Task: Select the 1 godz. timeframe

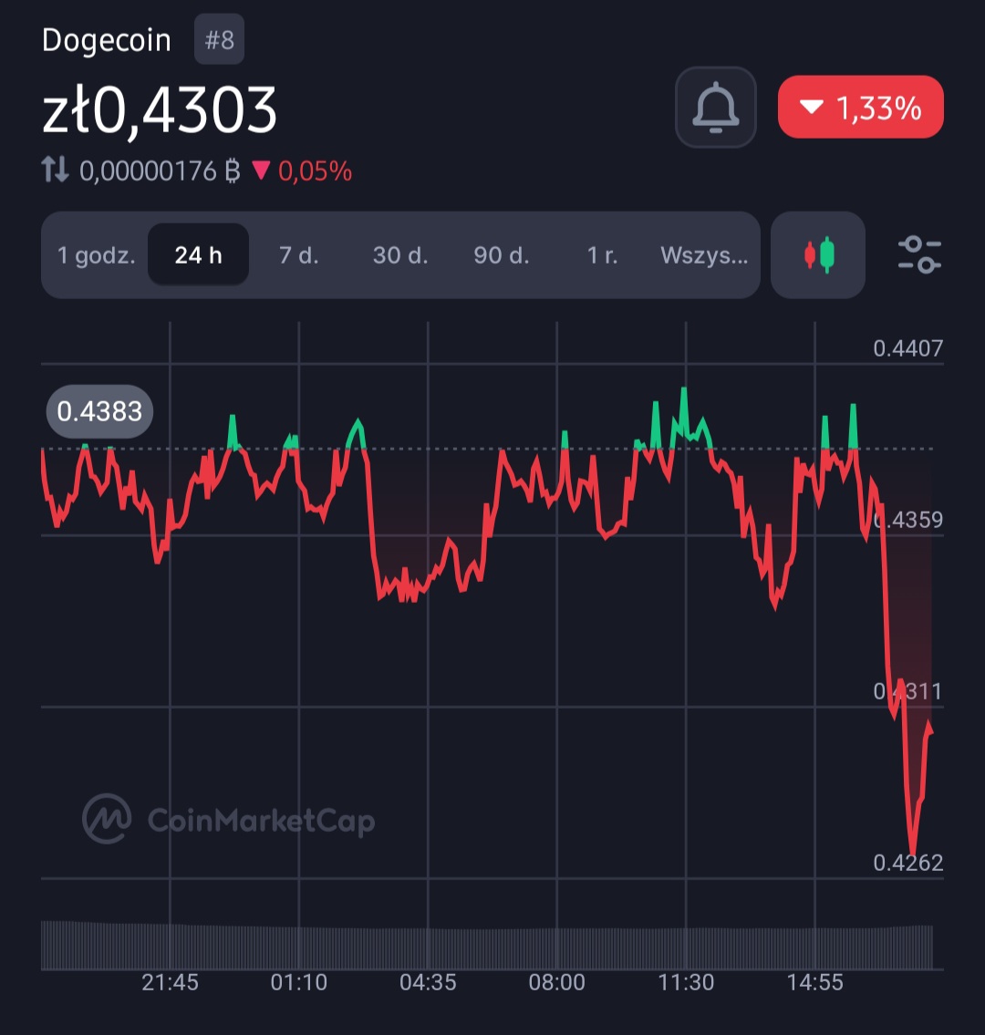Action: point(96,255)
